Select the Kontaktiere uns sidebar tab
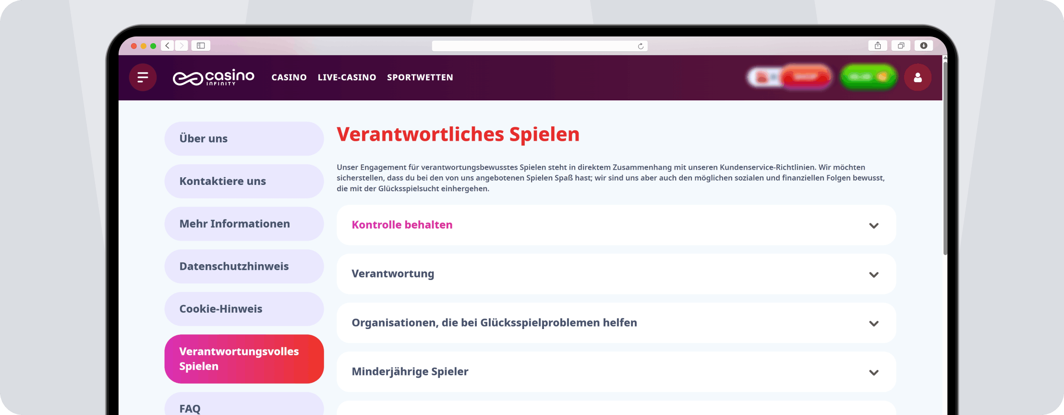 coord(244,181)
